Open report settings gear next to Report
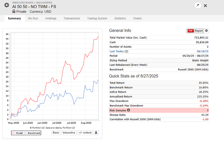The image size is (224, 141). coord(206,31)
